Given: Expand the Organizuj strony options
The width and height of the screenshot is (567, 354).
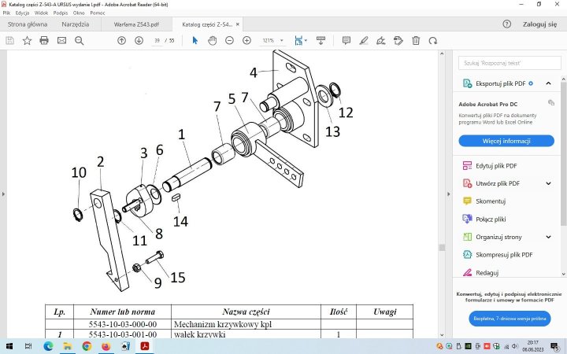Looking at the screenshot, I should point(548,237).
